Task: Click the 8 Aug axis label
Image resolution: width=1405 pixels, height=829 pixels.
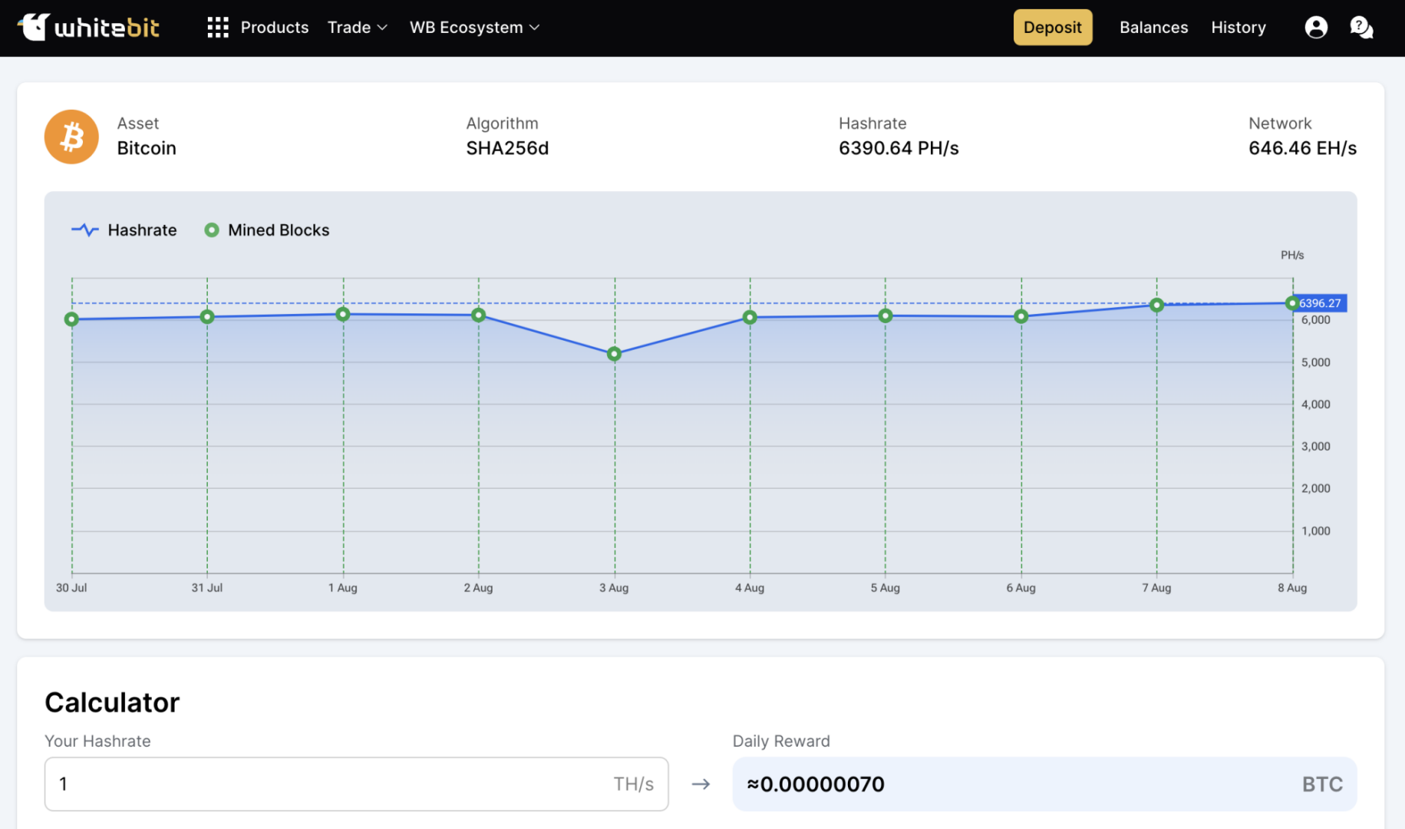Action: pos(1292,588)
